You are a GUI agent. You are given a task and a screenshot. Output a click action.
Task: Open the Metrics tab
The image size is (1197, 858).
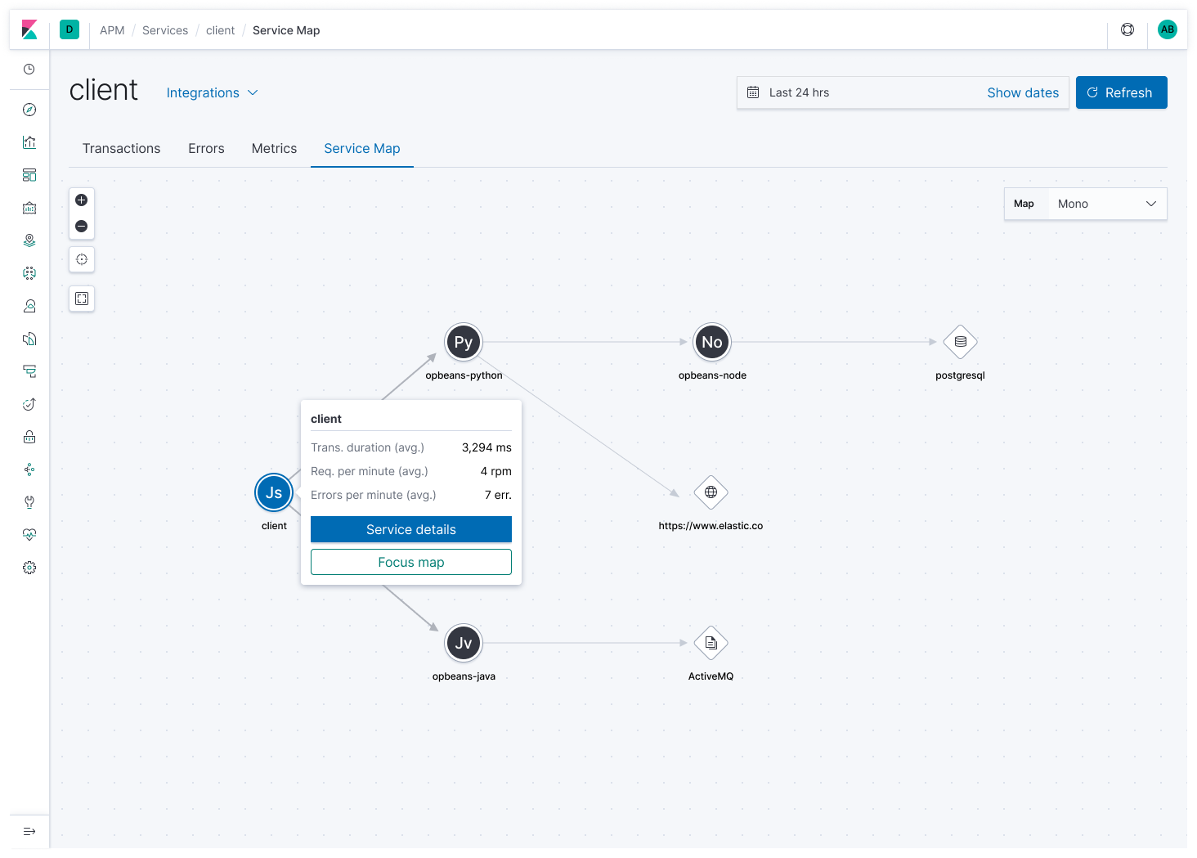pyautogui.click(x=274, y=148)
